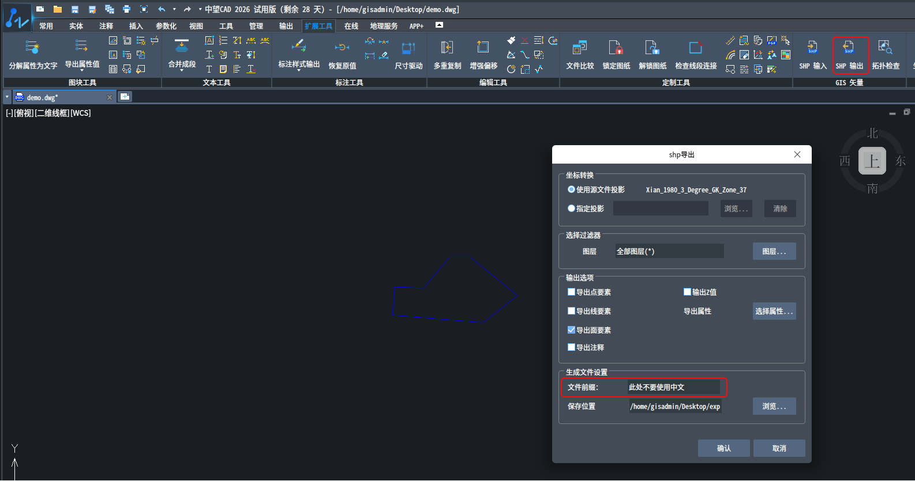Collapse the ribbon with the arrow toggle
This screenshot has width=915, height=481.
(439, 25)
